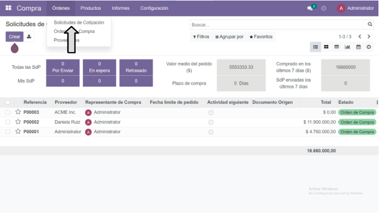380x214 pixels.
Task: Star the P00002 order as favorite
Action: coord(18,122)
